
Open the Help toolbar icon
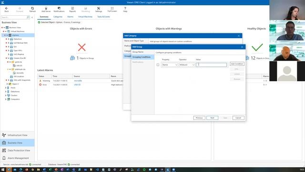coord(125,10)
